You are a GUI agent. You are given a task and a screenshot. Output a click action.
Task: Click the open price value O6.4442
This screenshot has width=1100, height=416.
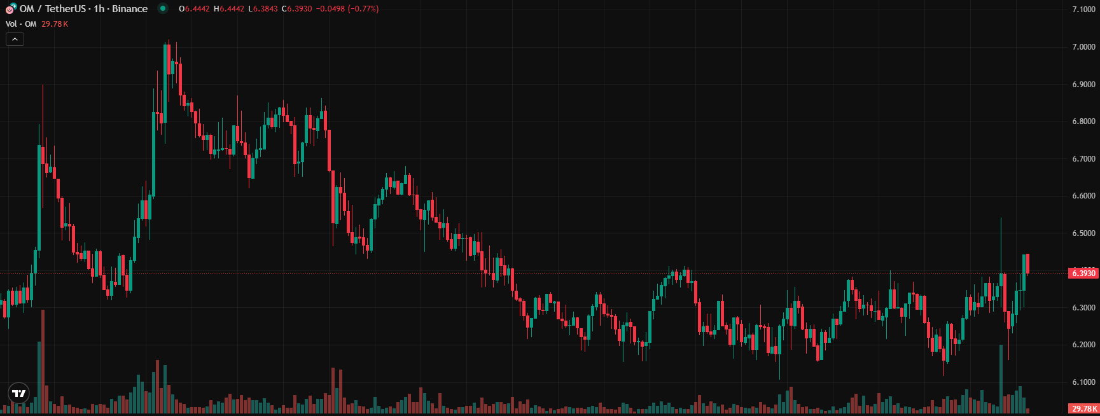[194, 9]
